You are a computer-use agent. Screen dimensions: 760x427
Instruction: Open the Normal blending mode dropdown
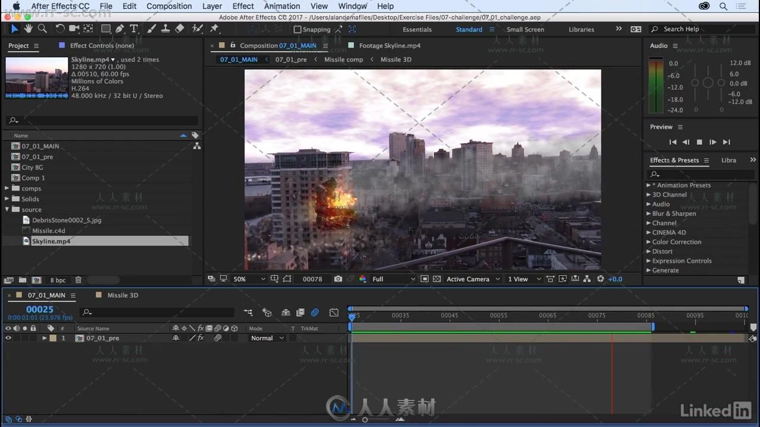pos(267,338)
